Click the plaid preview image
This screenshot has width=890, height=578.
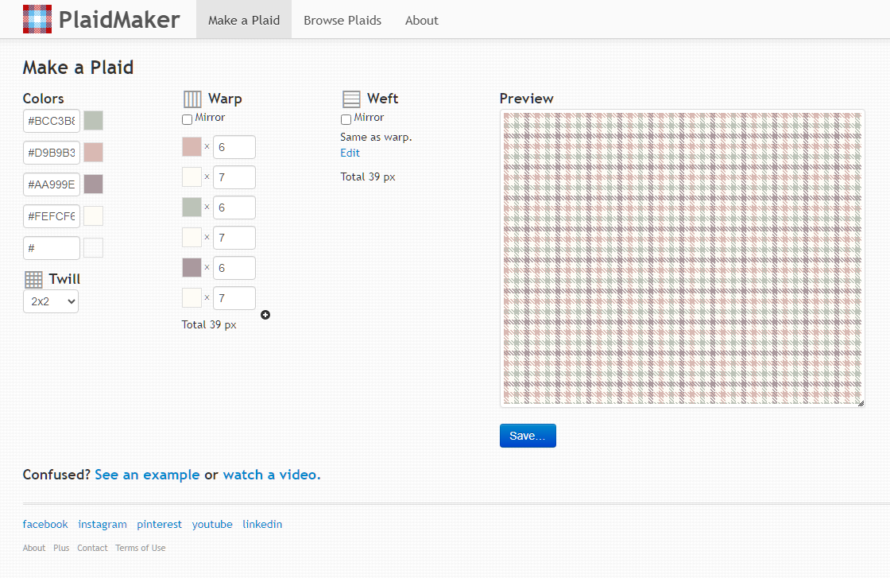[683, 258]
